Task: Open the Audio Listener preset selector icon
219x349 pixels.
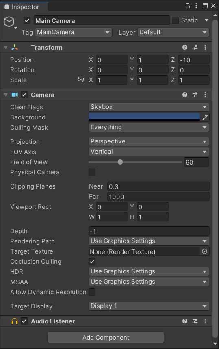Action: pyautogui.click(x=195, y=321)
